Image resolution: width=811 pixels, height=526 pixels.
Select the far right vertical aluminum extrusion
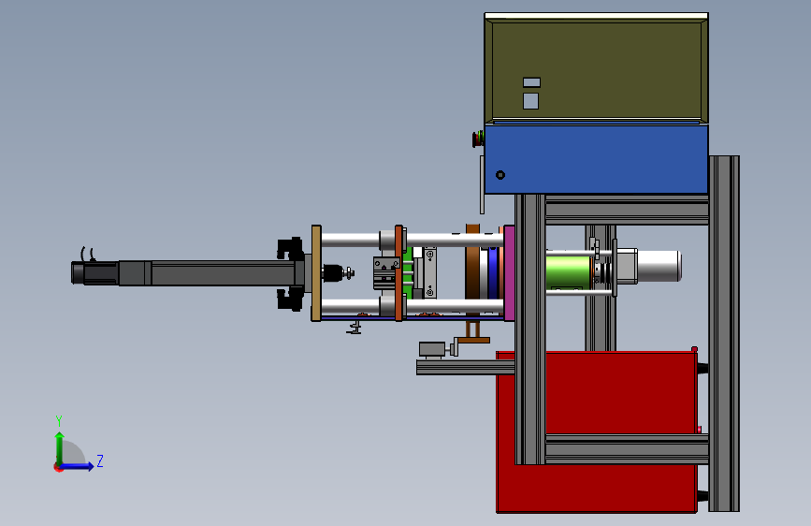click(724, 333)
